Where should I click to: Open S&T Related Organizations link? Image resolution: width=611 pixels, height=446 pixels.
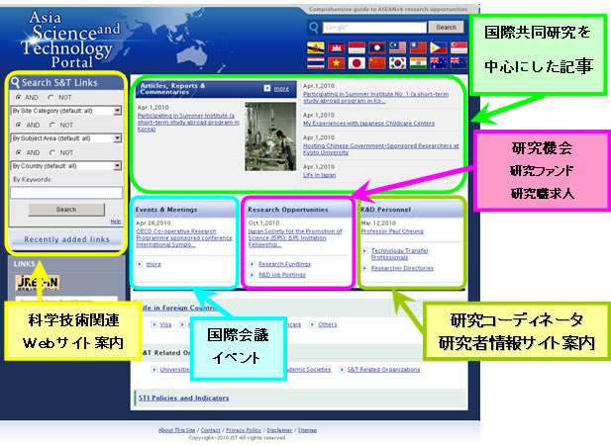[x=384, y=369]
